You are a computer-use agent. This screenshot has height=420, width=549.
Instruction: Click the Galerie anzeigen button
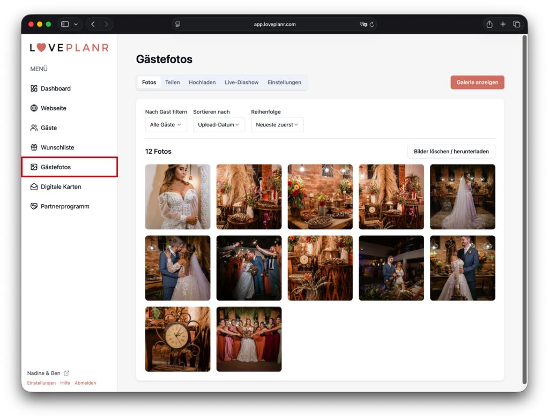pyautogui.click(x=477, y=82)
